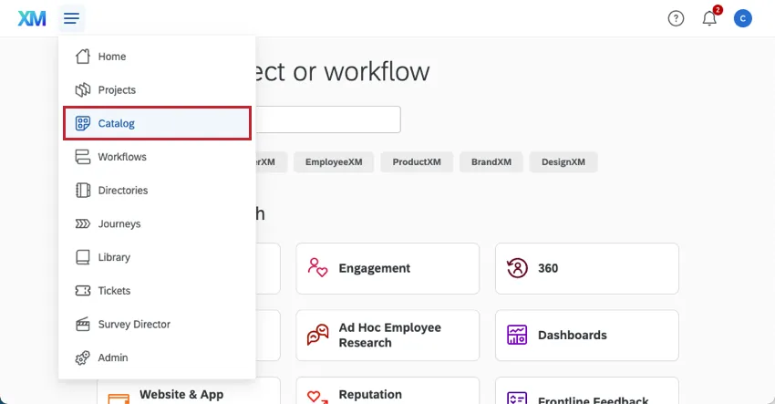Click the project search input field
The image size is (775, 404).
(328, 119)
